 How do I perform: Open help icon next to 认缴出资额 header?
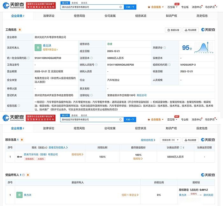click(181, 148)
